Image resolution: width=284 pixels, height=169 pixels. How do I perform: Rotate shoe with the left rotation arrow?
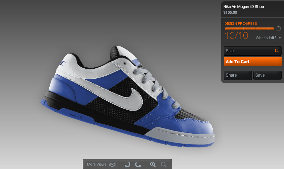coord(127,165)
